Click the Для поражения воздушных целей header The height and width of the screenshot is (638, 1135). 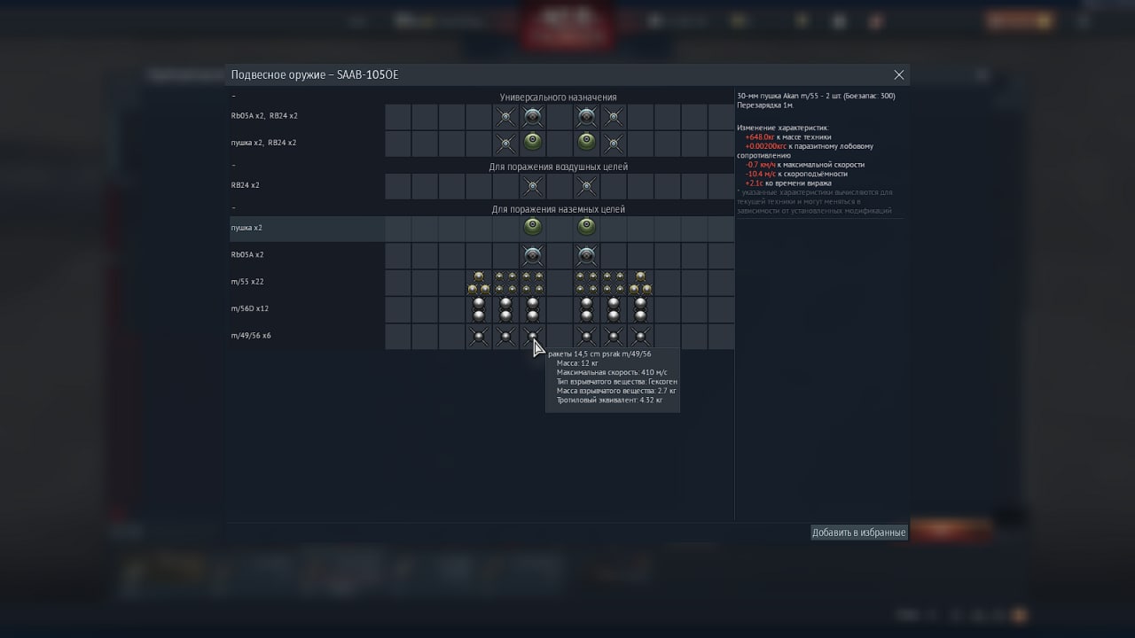[559, 167]
